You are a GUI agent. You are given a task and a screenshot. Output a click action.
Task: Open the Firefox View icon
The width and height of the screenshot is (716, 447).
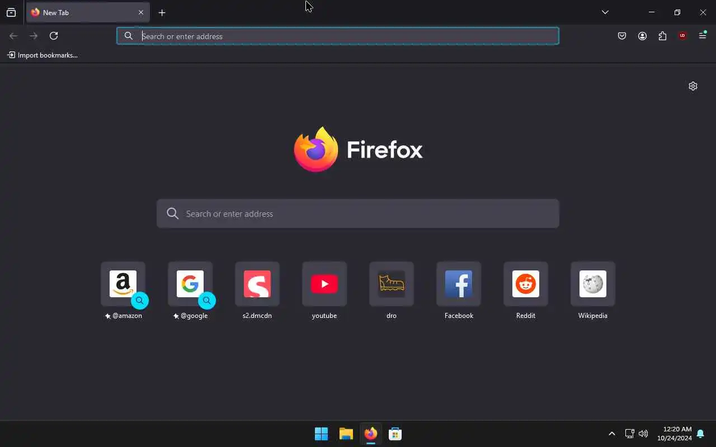[11, 12]
